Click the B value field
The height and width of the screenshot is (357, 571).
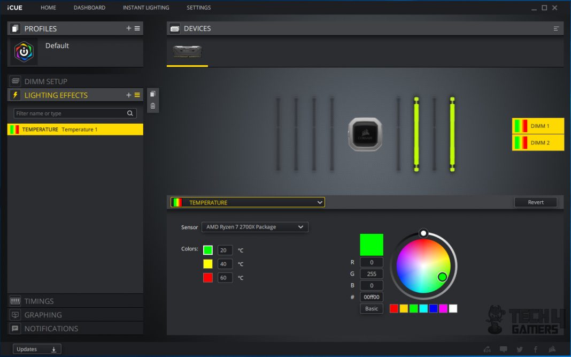(372, 285)
